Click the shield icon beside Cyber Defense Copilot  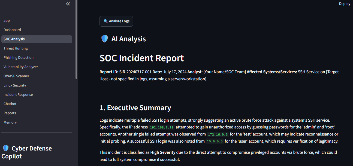[6, 148]
